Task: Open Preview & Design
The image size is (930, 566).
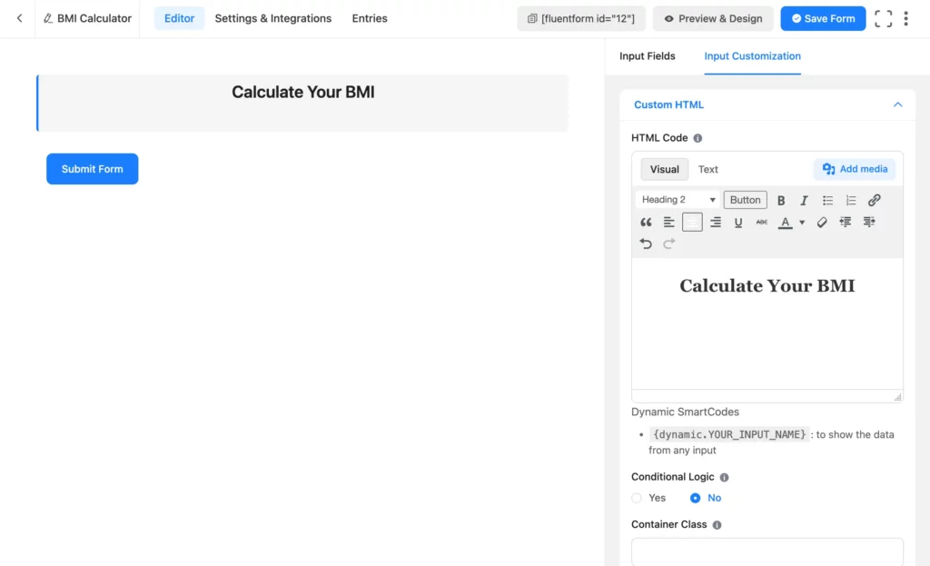Action: pyautogui.click(x=713, y=18)
